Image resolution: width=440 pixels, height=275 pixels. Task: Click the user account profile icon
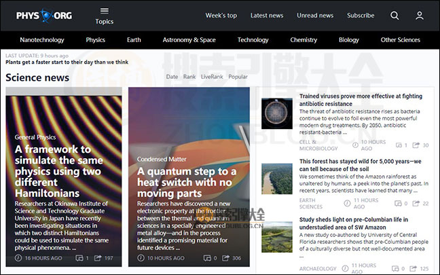coord(420,16)
